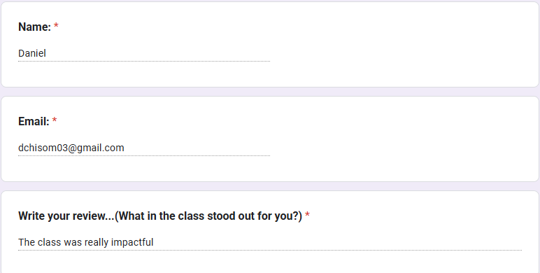The width and height of the screenshot is (540, 273).
Task: Click blank area of the Email card
Action: click(403, 139)
